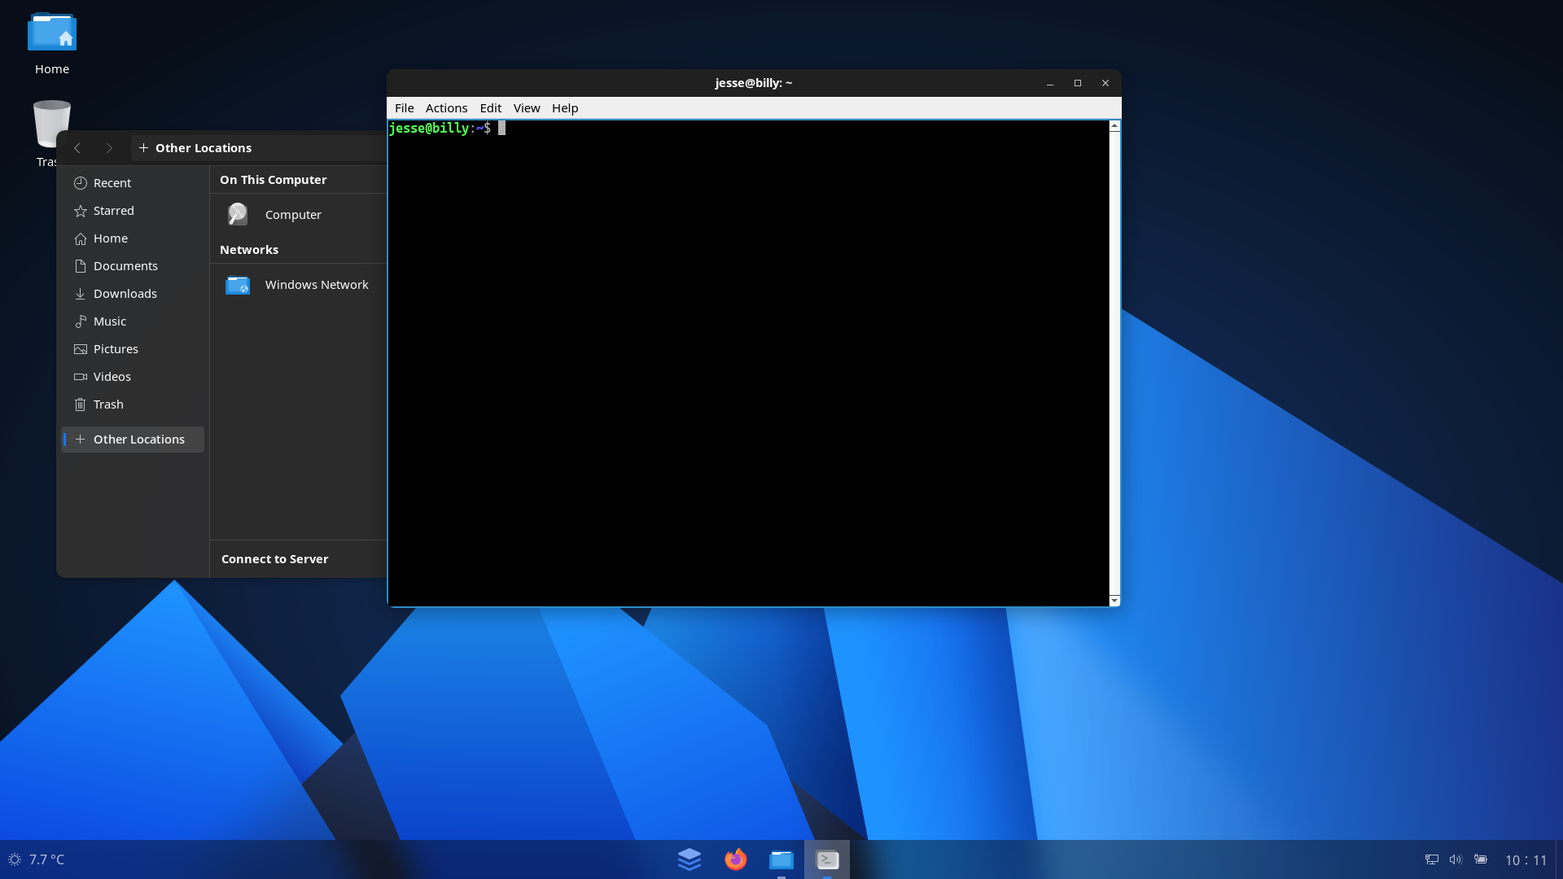
Task: Select Starred label in file manager sidebar
Action: click(114, 211)
